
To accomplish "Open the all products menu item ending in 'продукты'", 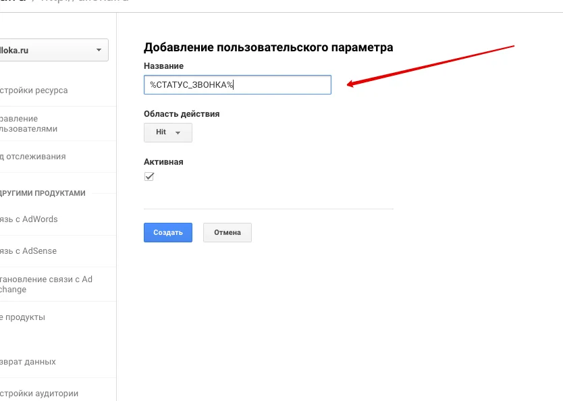I will [x=23, y=317].
